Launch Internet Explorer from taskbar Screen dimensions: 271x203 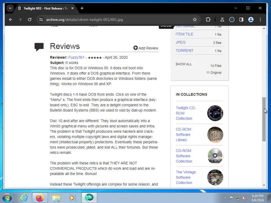coord(24,198)
